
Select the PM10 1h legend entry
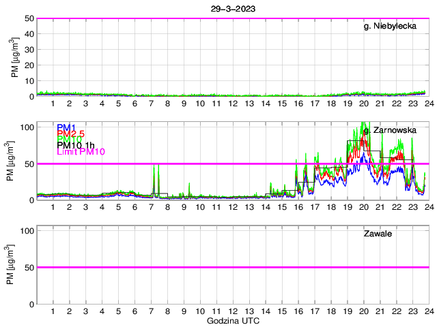pyautogui.click(x=76, y=145)
